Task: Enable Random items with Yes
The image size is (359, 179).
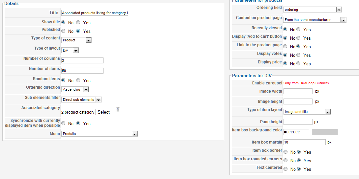Action: pyautogui.click(x=78, y=80)
